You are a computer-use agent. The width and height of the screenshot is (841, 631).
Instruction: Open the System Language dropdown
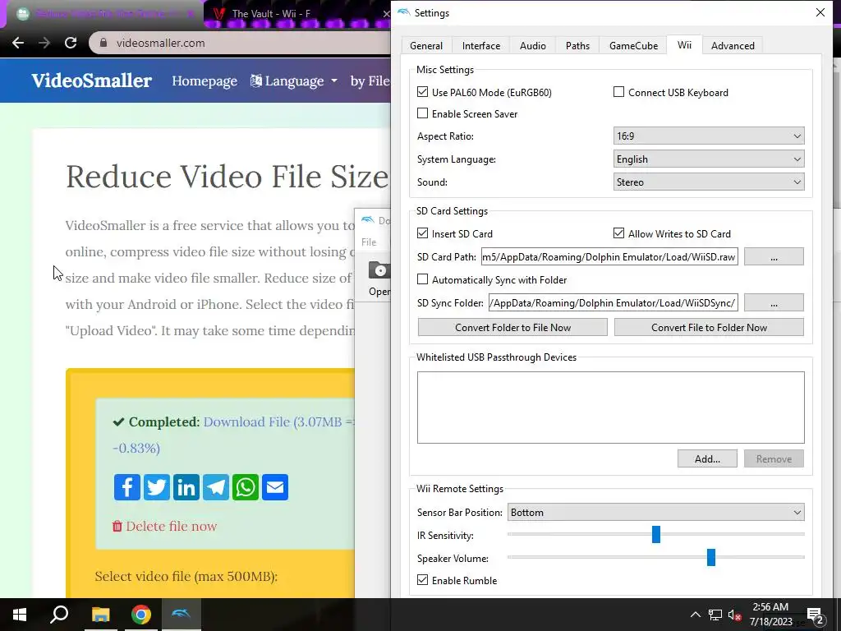(709, 159)
